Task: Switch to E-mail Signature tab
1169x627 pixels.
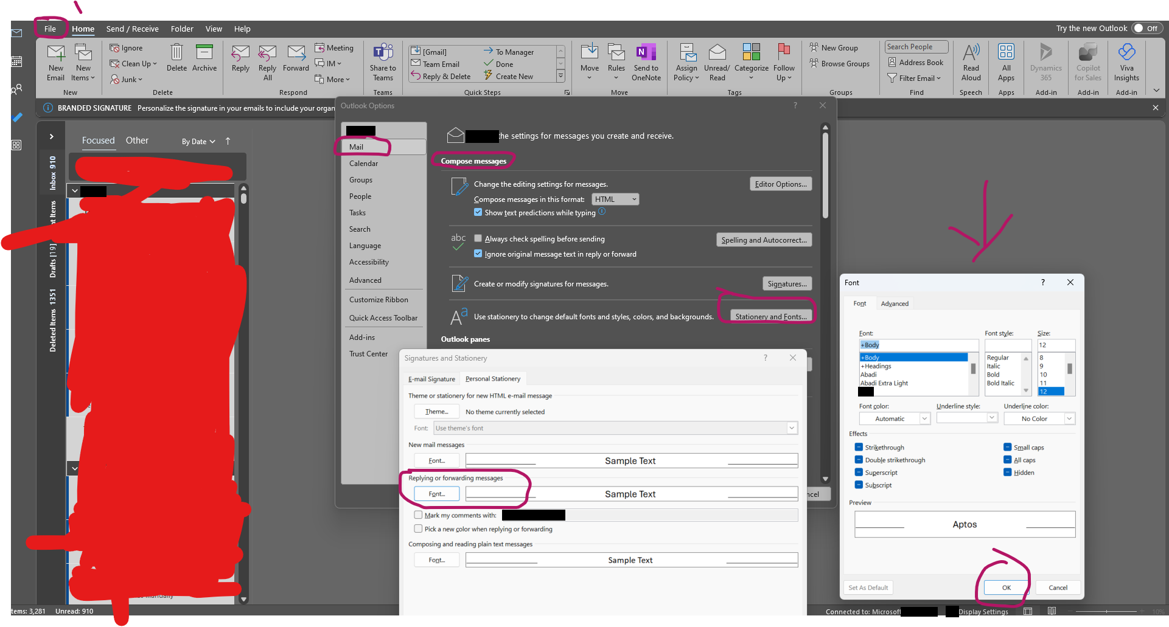Action: [x=431, y=379]
